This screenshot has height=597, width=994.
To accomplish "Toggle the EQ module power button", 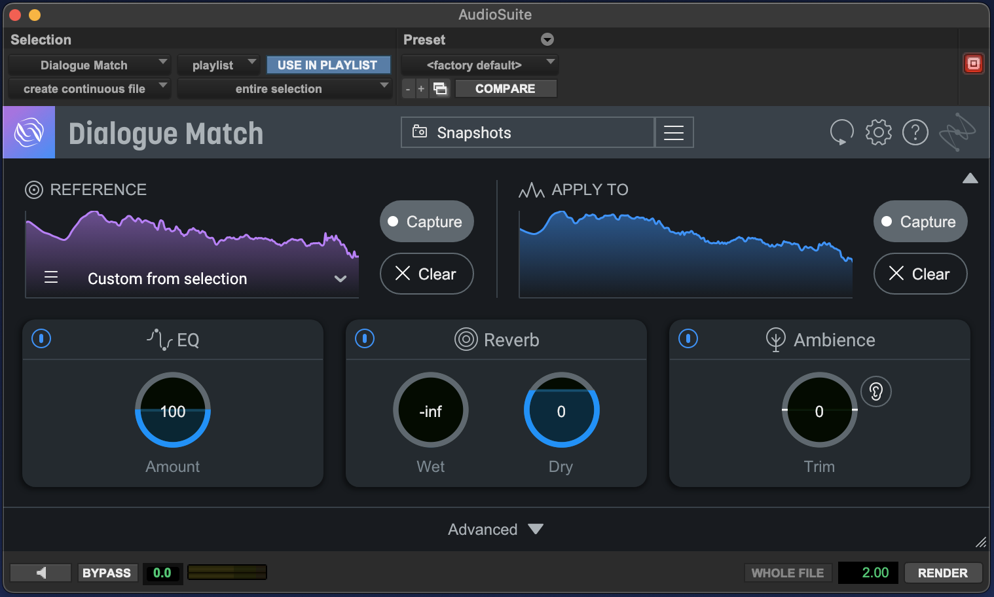I will coord(41,338).
